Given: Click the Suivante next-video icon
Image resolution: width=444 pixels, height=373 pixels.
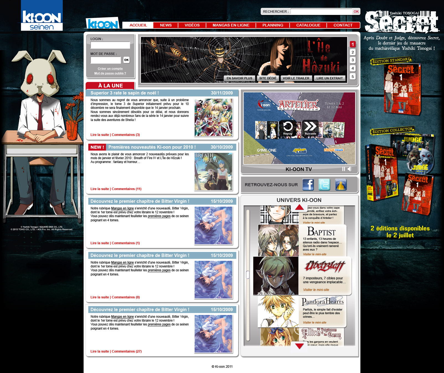Looking at the screenshot, I should click(x=310, y=128).
